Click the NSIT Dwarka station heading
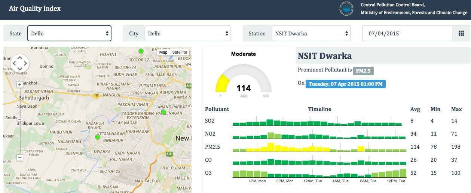471x193 pixels. pyautogui.click(x=325, y=56)
